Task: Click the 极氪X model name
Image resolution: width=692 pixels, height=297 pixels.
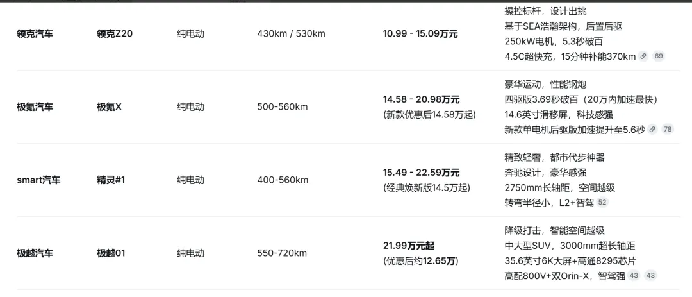Action: pyautogui.click(x=109, y=107)
